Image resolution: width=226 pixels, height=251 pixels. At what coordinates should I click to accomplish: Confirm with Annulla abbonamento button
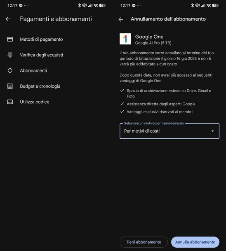(195, 242)
